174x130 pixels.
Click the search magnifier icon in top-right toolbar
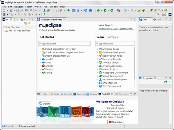point(158,14)
